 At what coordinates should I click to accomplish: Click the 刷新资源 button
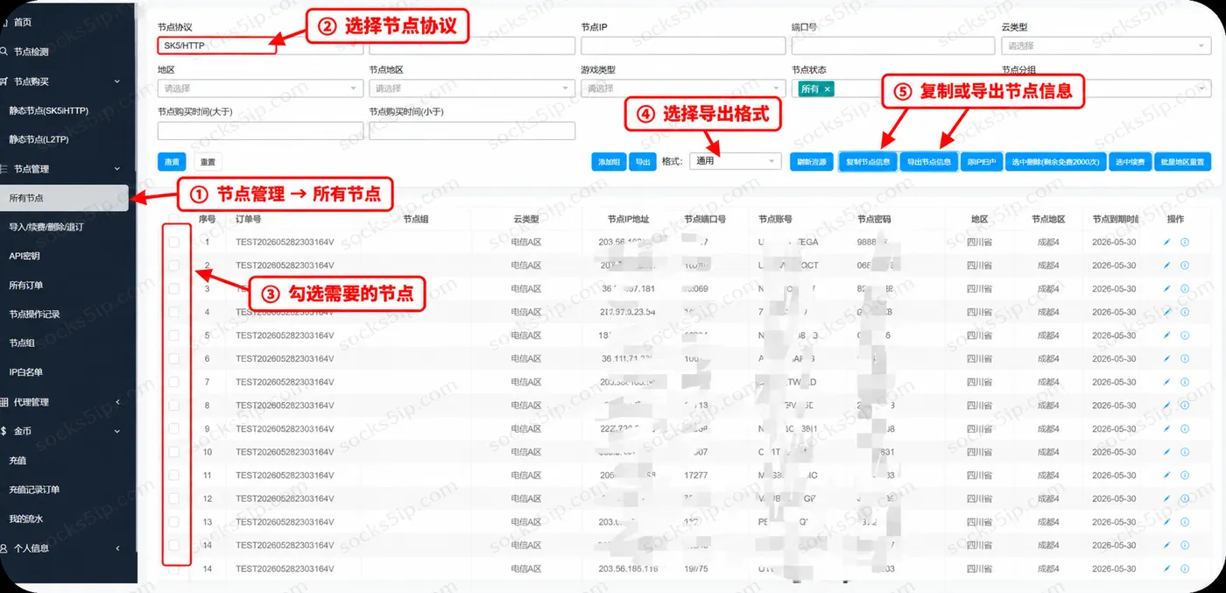pyautogui.click(x=812, y=162)
